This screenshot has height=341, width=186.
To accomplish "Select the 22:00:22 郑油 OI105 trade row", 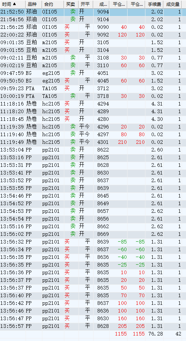I will coord(91,35).
